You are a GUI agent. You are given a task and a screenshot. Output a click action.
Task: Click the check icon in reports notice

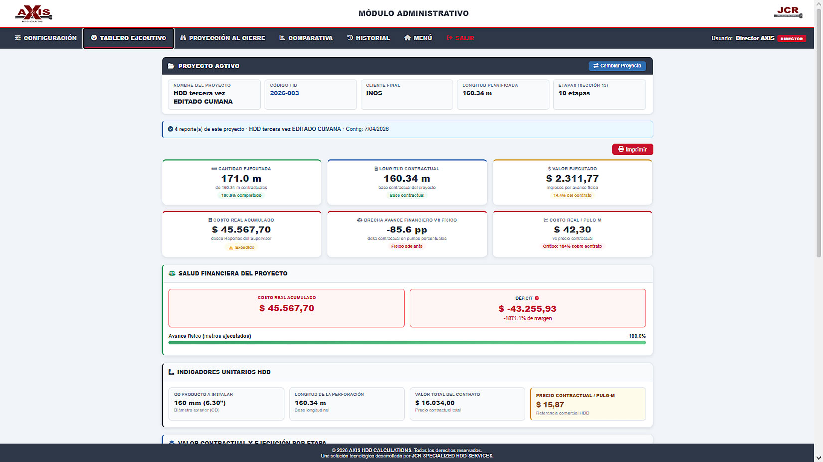pos(170,129)
